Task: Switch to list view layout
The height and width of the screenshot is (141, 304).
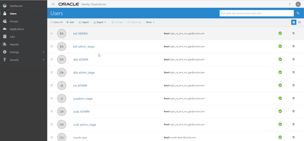Action: (x=294, y=22)
